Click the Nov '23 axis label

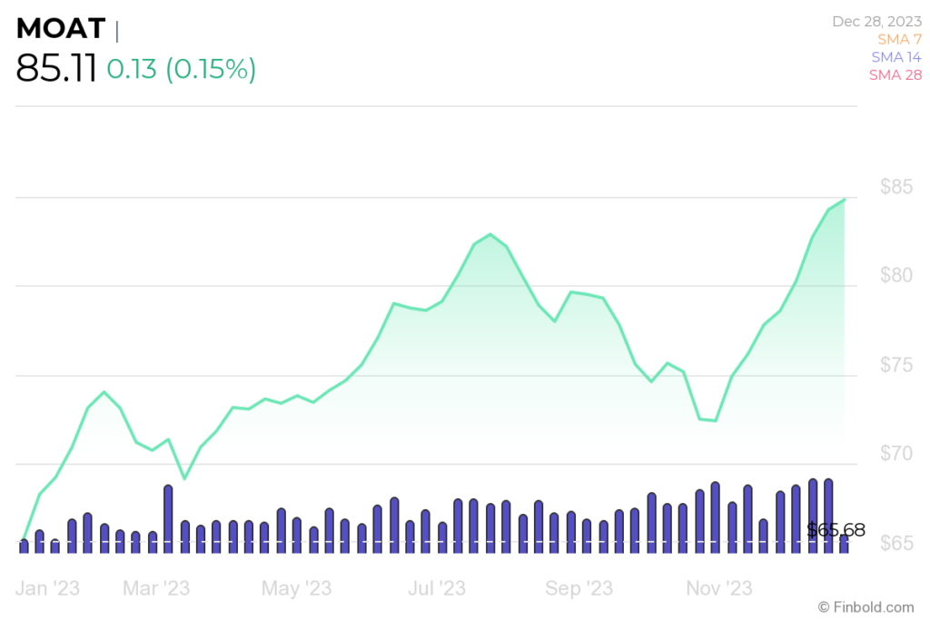[718, 588]
